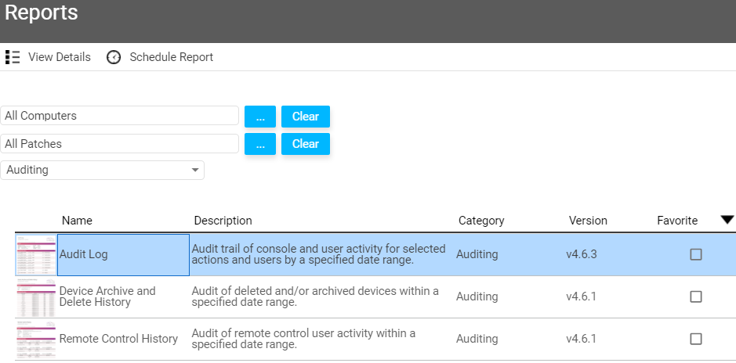Click the All Patches field
This screenshot has height=363, width=736.
click(x=120, y=144)
